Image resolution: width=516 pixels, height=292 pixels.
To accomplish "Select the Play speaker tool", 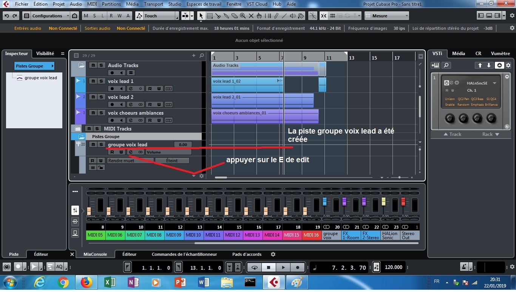I will coord(292,16).
